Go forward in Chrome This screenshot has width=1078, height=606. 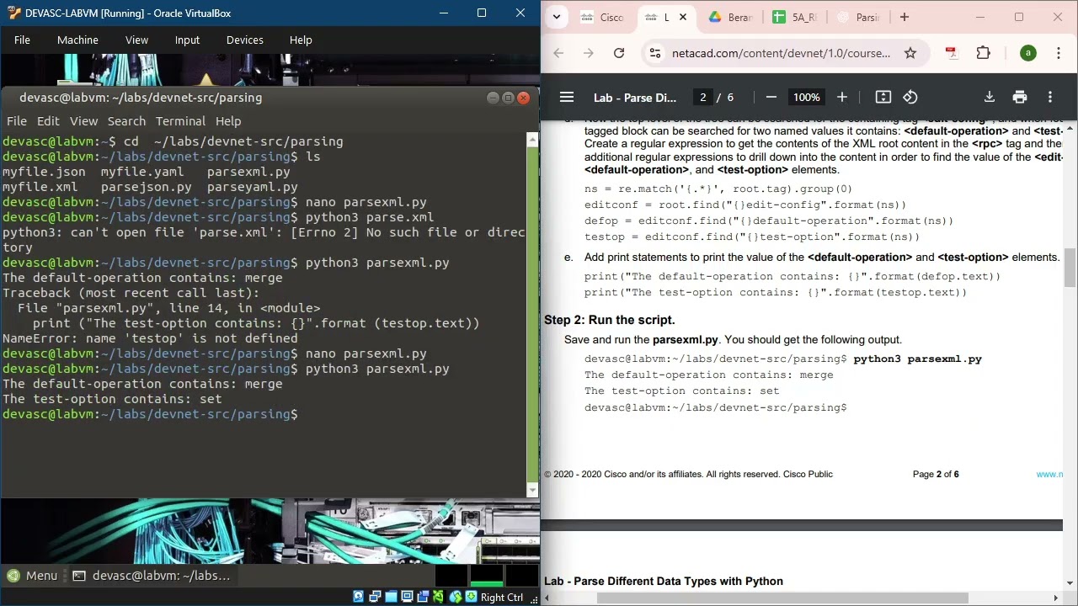click(589, 53)
